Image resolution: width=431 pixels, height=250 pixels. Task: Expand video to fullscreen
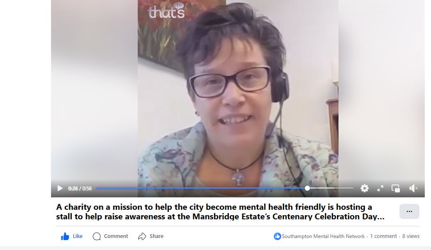[380, 188]
